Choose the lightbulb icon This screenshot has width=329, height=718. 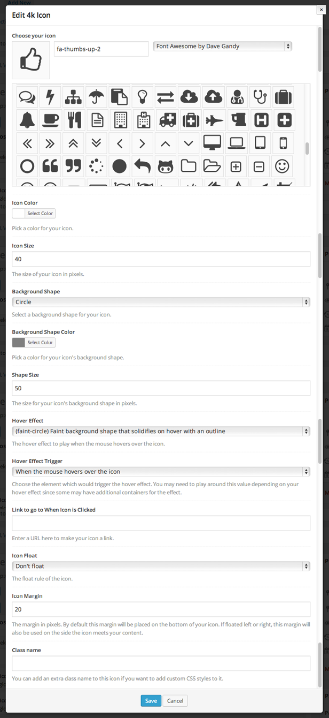143,97
